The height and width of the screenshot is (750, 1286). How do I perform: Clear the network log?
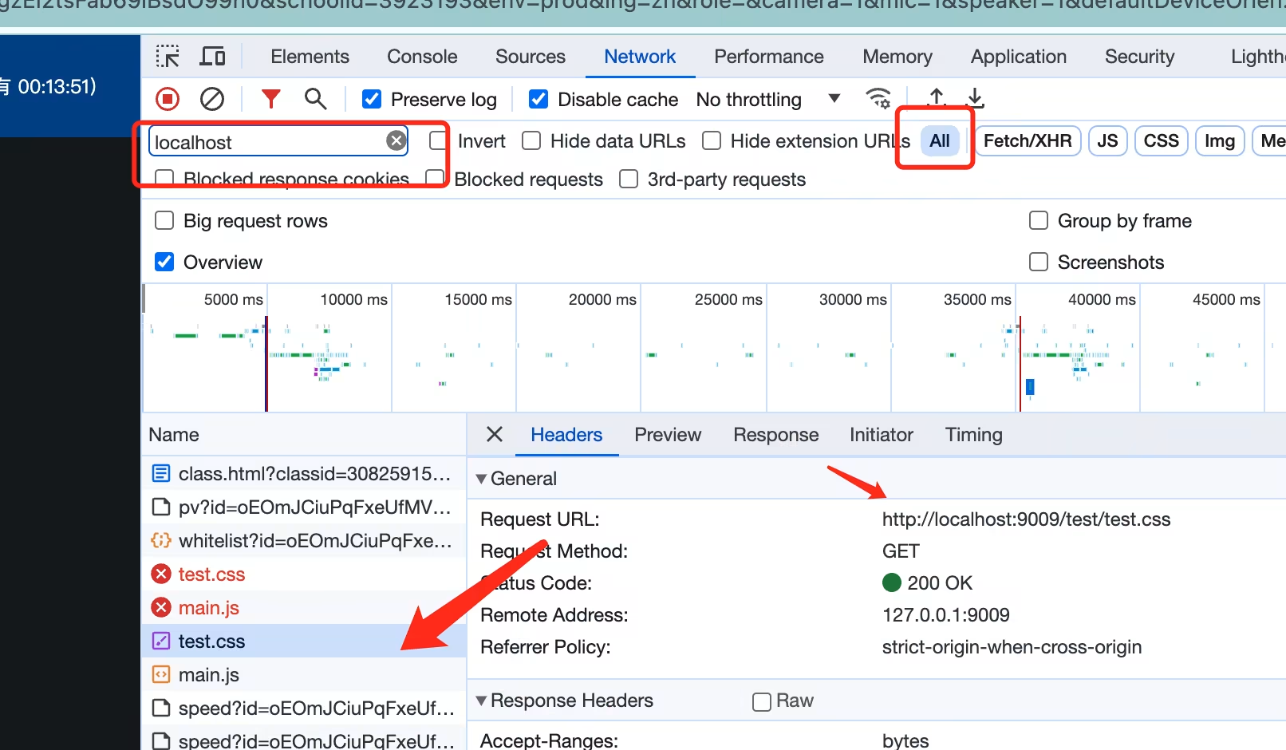(211, 99)
